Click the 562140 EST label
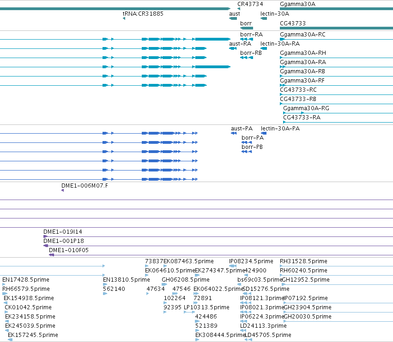 pos(114,289)
